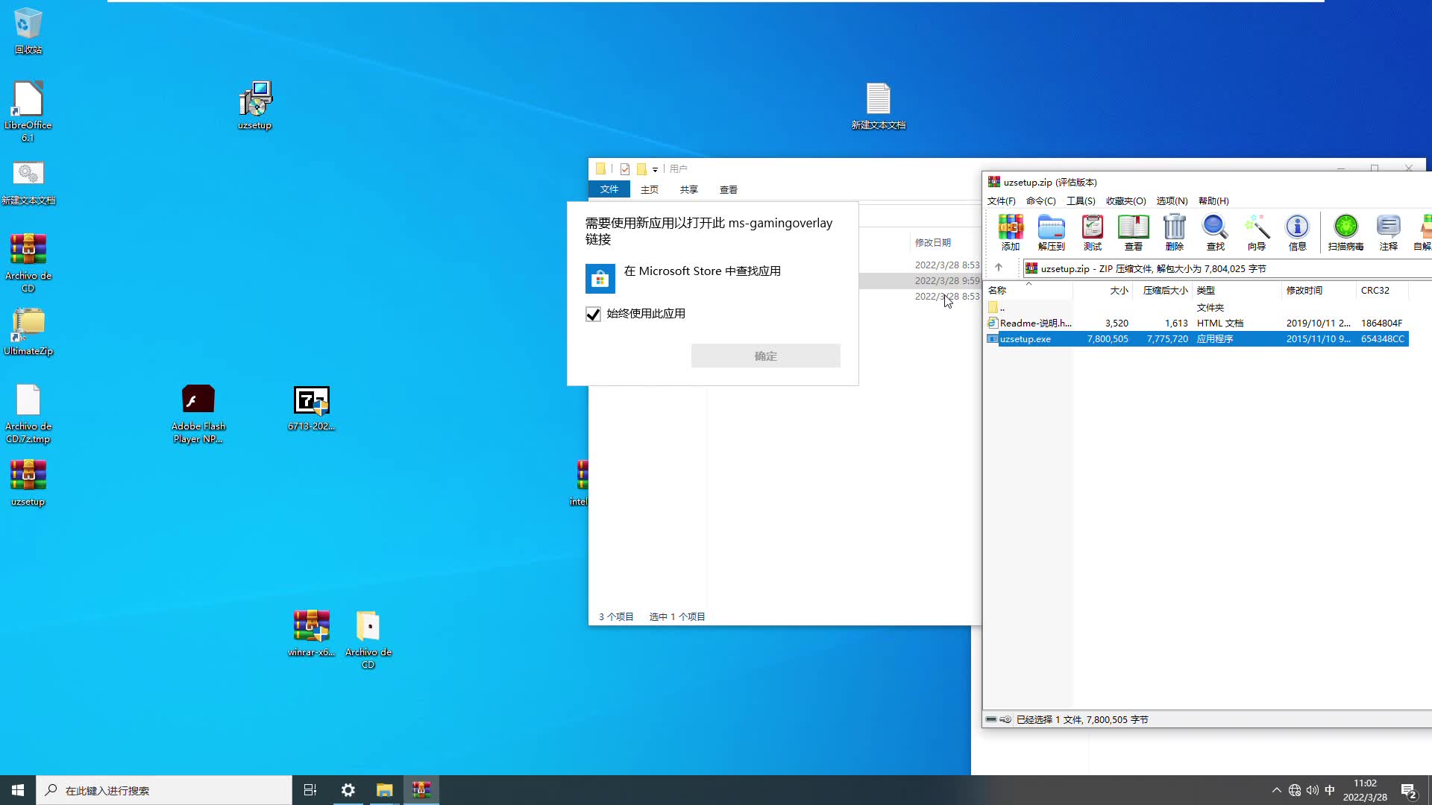Switch to the Explorer 主页 tab
This screenshot has height=805, width=1432.
[650, 189]
